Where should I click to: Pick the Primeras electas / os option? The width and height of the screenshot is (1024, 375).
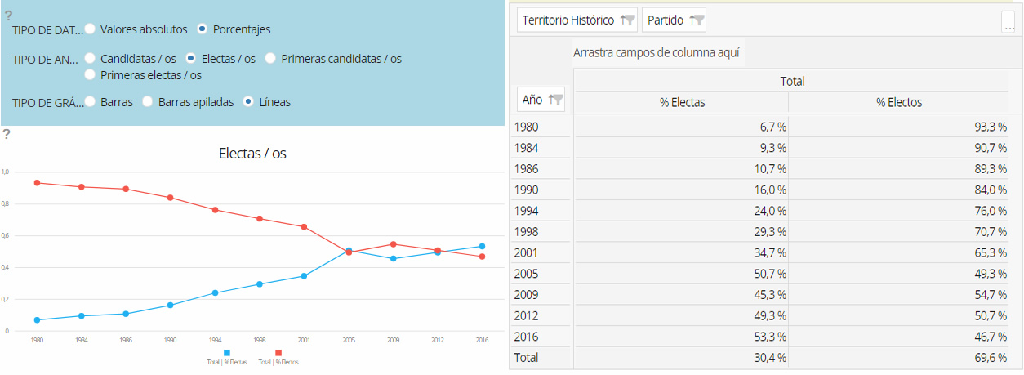click(x=90, y=74)
